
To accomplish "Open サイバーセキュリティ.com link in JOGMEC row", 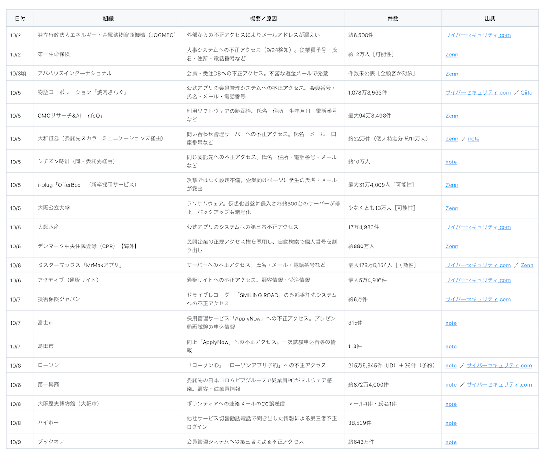I will pos(478,35).
